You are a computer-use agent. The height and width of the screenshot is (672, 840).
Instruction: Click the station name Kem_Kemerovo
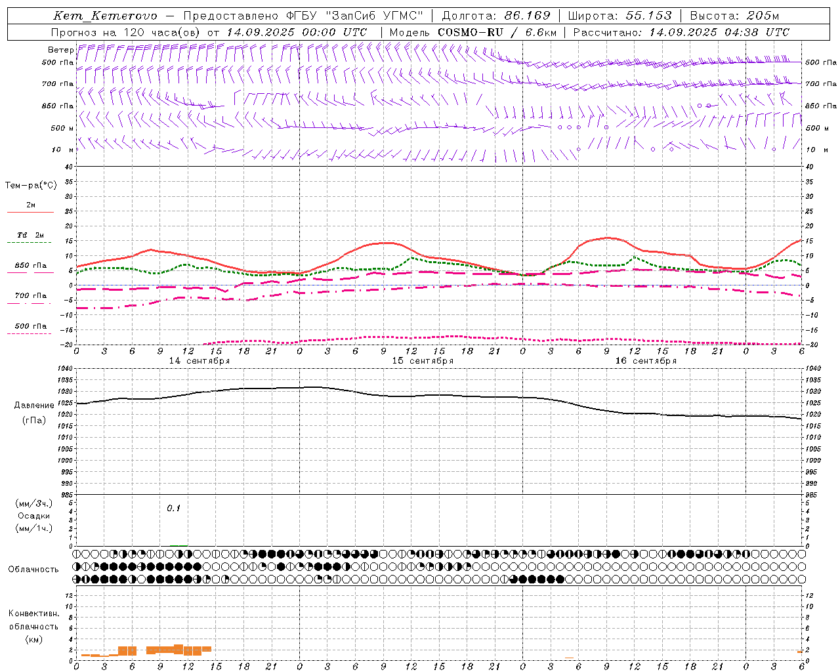click(105, 16)
